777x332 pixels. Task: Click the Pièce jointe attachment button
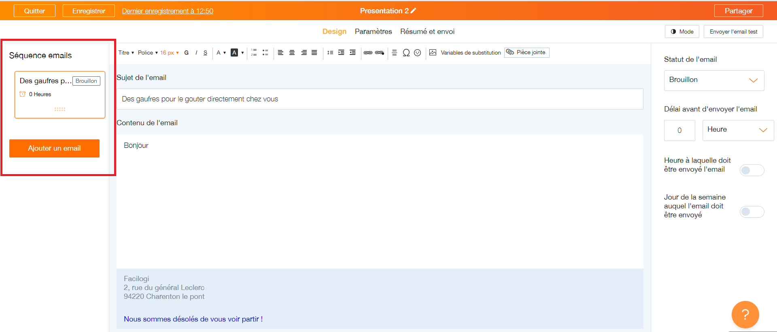526,53
